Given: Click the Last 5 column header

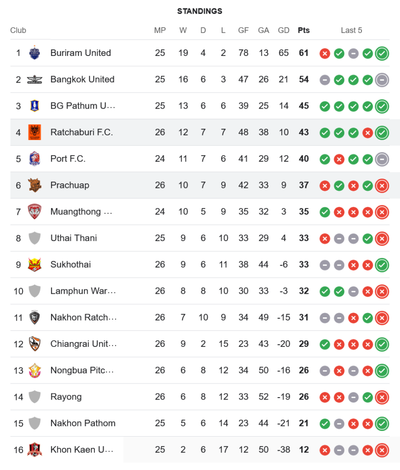Looking at the screenshot, I should (x=352, y=31).
